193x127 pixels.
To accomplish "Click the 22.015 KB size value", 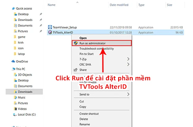I will pyautogui.click(x=176, y=27).
